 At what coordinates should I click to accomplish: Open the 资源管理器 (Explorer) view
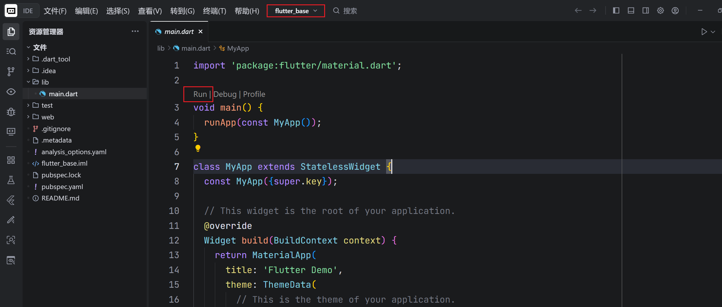tap(11, 31)
